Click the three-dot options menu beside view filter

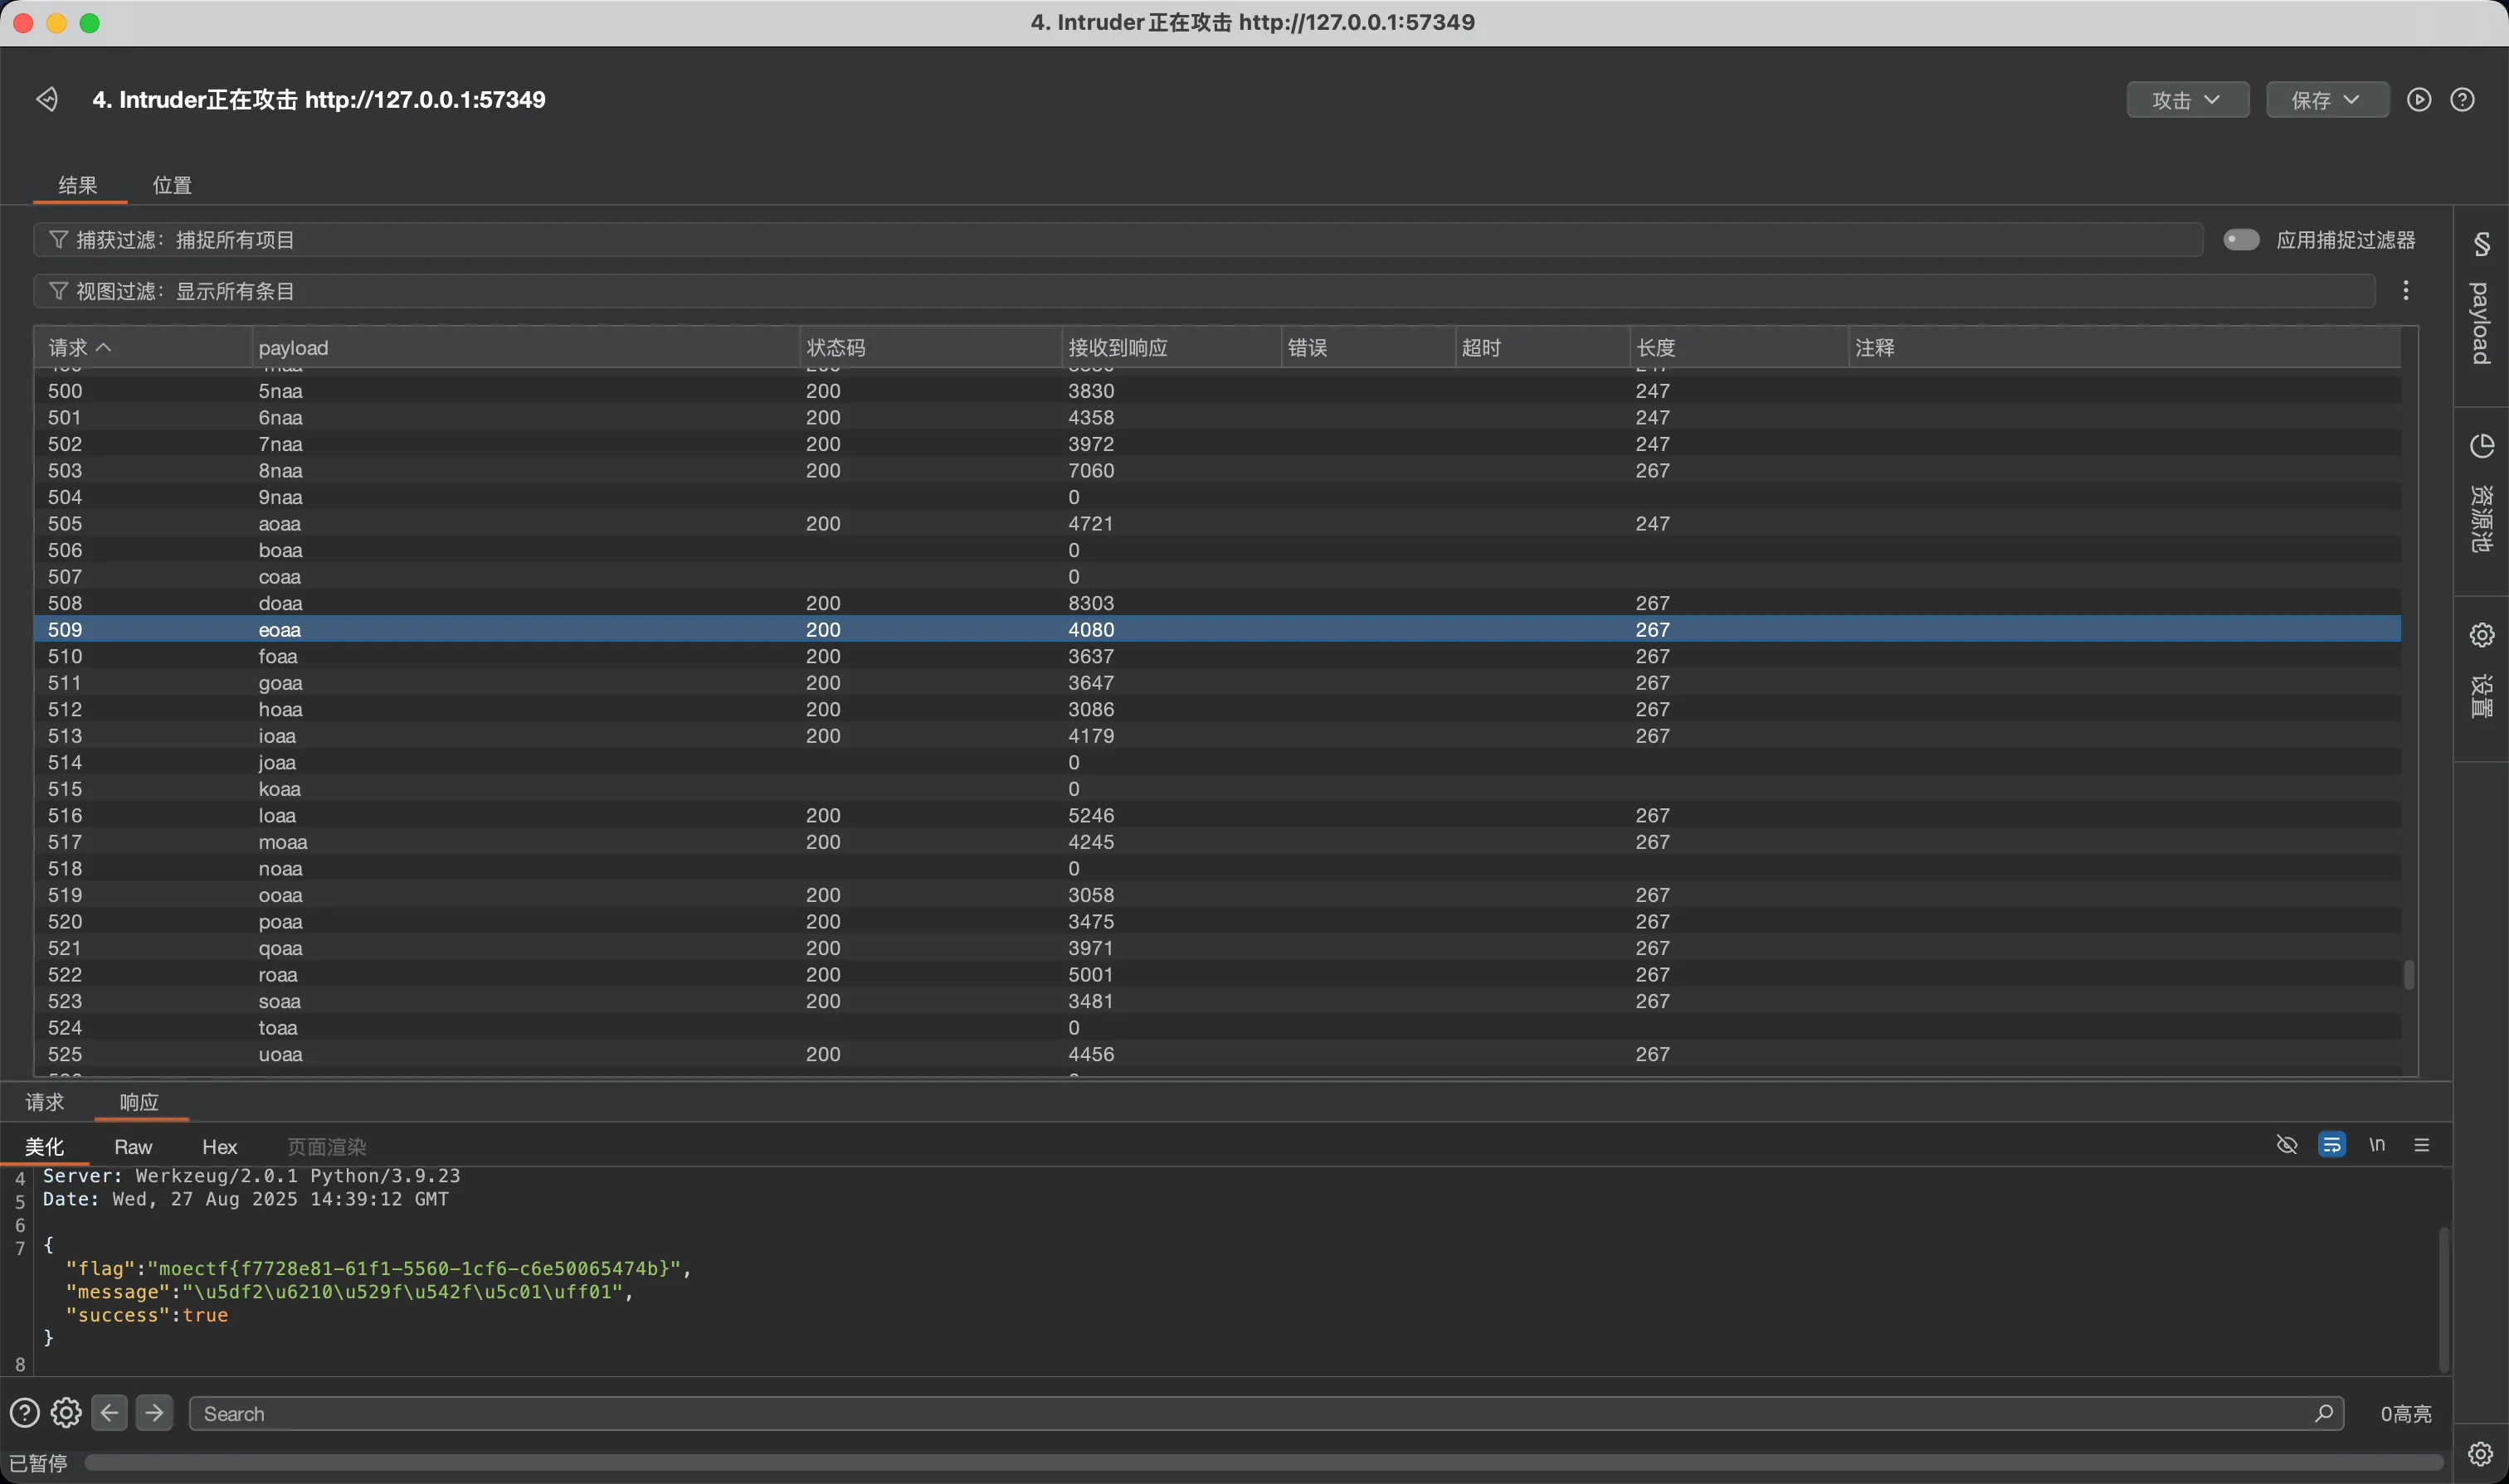coord(2406,291)
